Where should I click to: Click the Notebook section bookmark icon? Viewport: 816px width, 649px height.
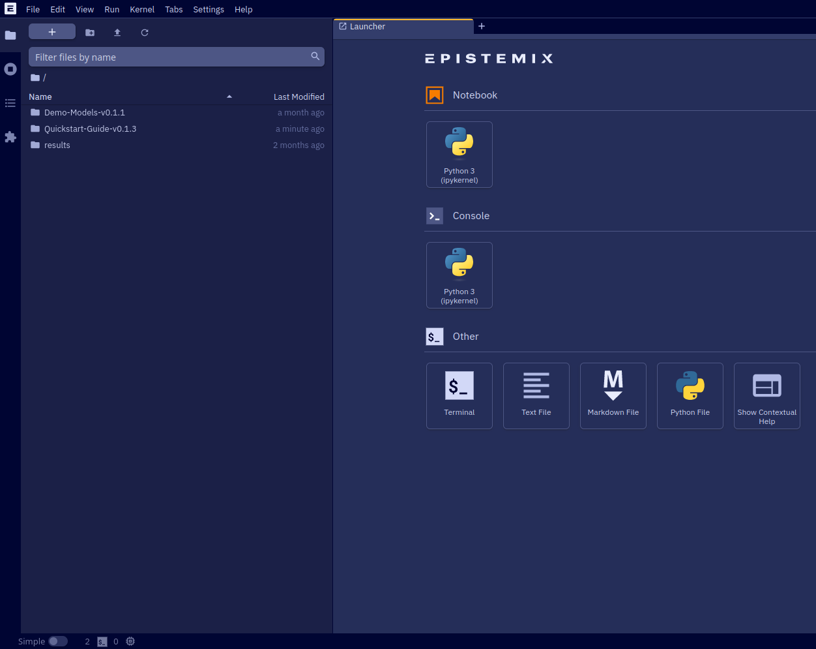(x=435, y=95)
